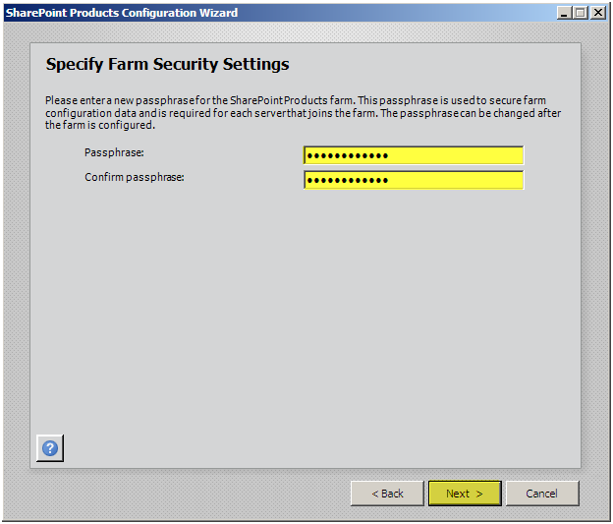613x524 pixels.
Task: Click the masked dots in the Passphrase field
Action: click(x=347, y=155)
